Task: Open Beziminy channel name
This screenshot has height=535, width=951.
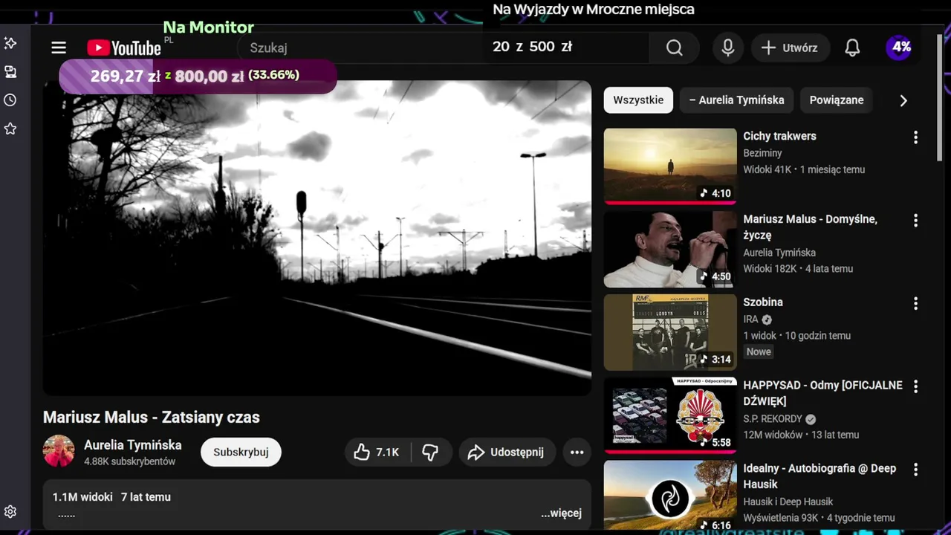Action: (762, 152)
